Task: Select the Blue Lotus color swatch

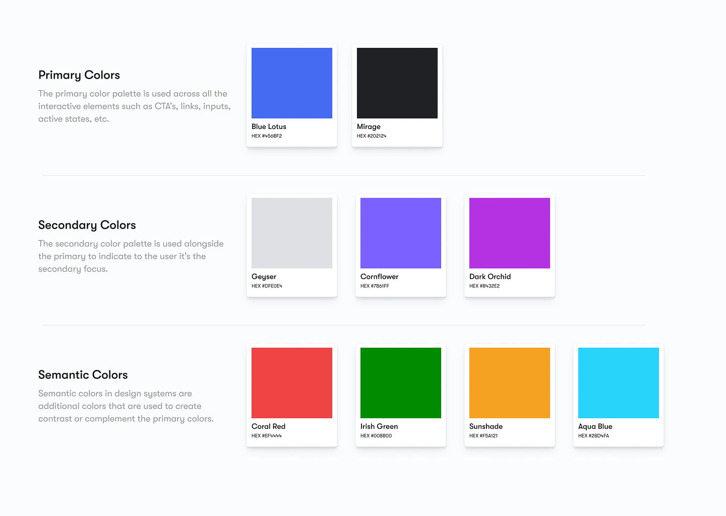Action: (x=291, y=83)
